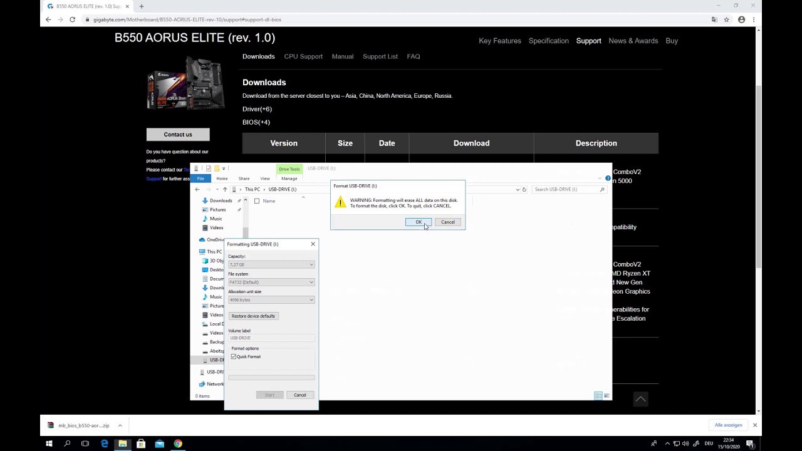Click Cancel in the Formatting USB-DRIVE dialog
Image resolution: width=802 pixels, height=451 pixels.
pyautogui.click(x=300, y=395)
